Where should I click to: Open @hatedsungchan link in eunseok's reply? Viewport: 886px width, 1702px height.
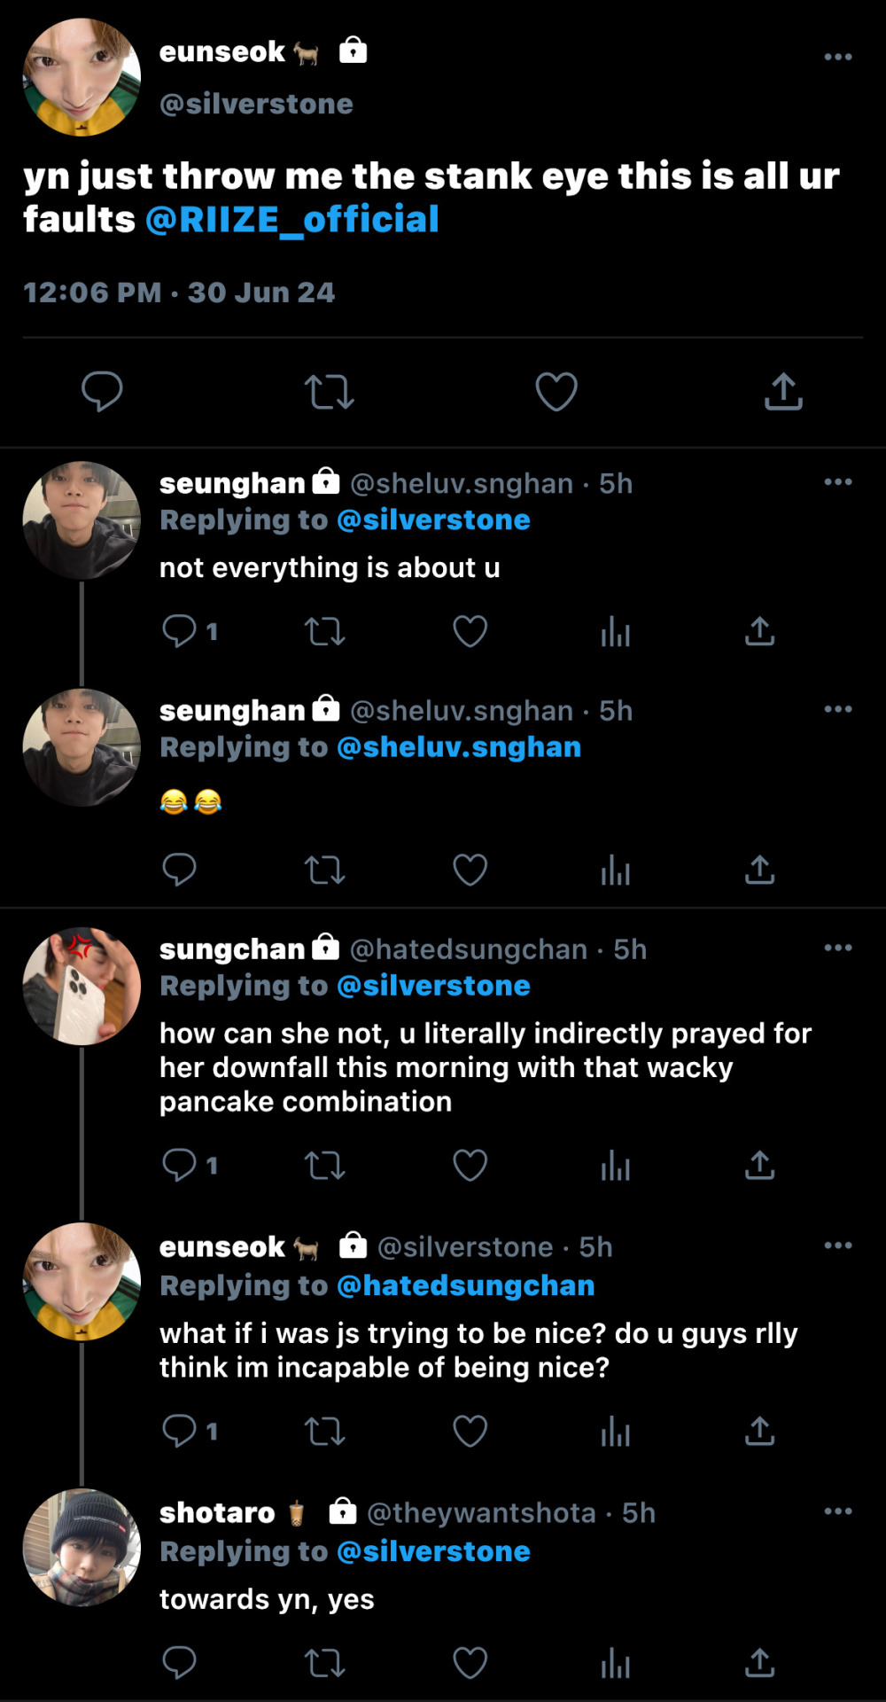(x=465, y=1285)
